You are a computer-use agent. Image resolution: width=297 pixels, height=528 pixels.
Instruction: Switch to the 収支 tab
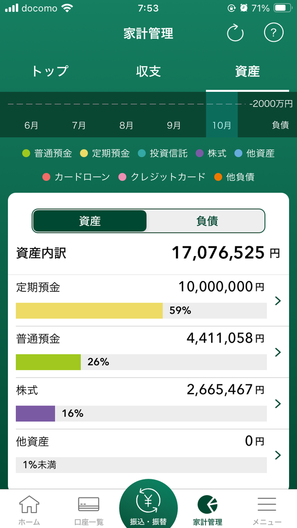click(x=148, y=71)
